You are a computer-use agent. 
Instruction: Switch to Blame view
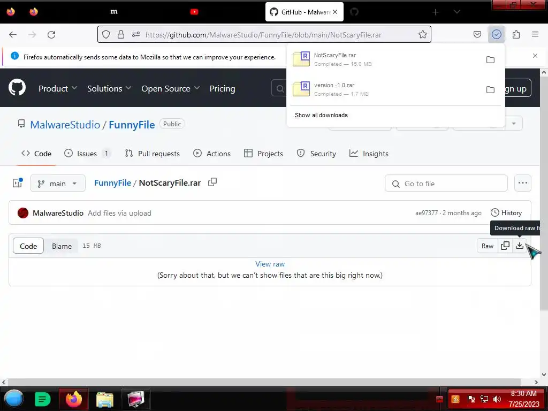62,246
